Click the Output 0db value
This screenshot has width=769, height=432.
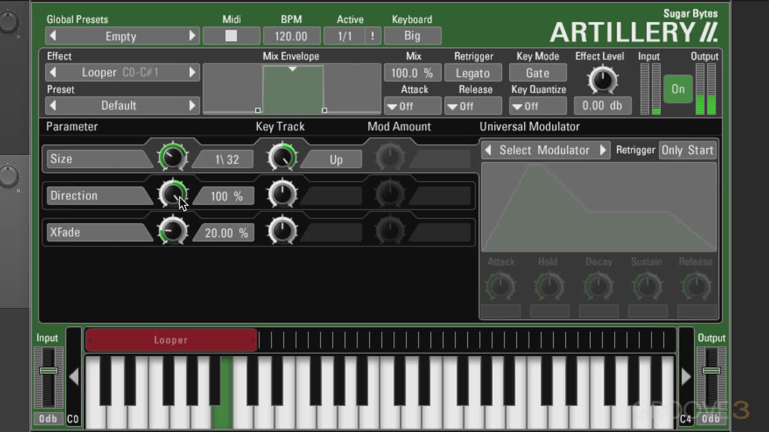711,419
